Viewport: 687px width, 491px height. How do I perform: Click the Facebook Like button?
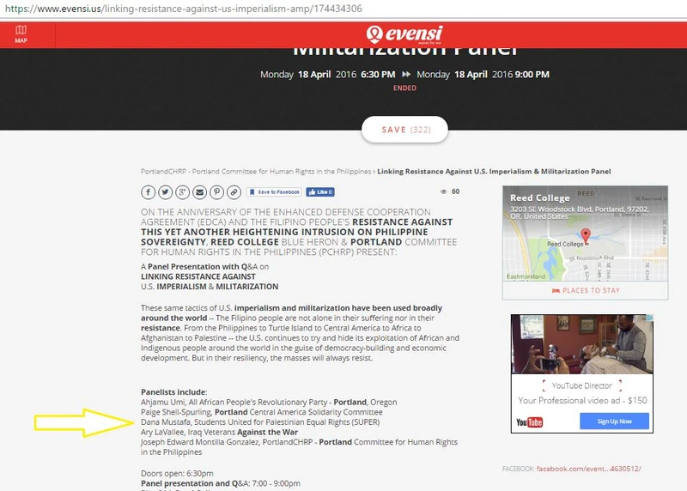(x=320, y=191)
